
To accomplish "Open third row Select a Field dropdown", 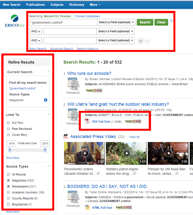I will click(115, 40).
